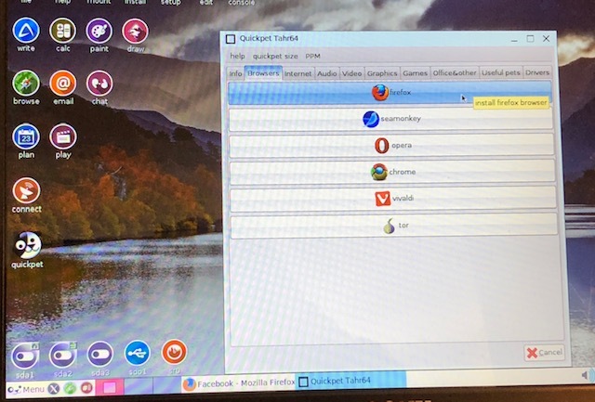This screenshot has width=595, height=402.
Task: Switch to the Drivers tab
Action: pyautogui.click(x=537, y=72)
